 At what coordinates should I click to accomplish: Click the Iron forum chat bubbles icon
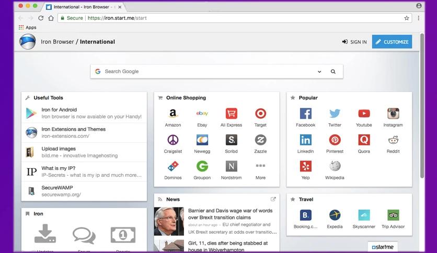click(x=84, y=235)
